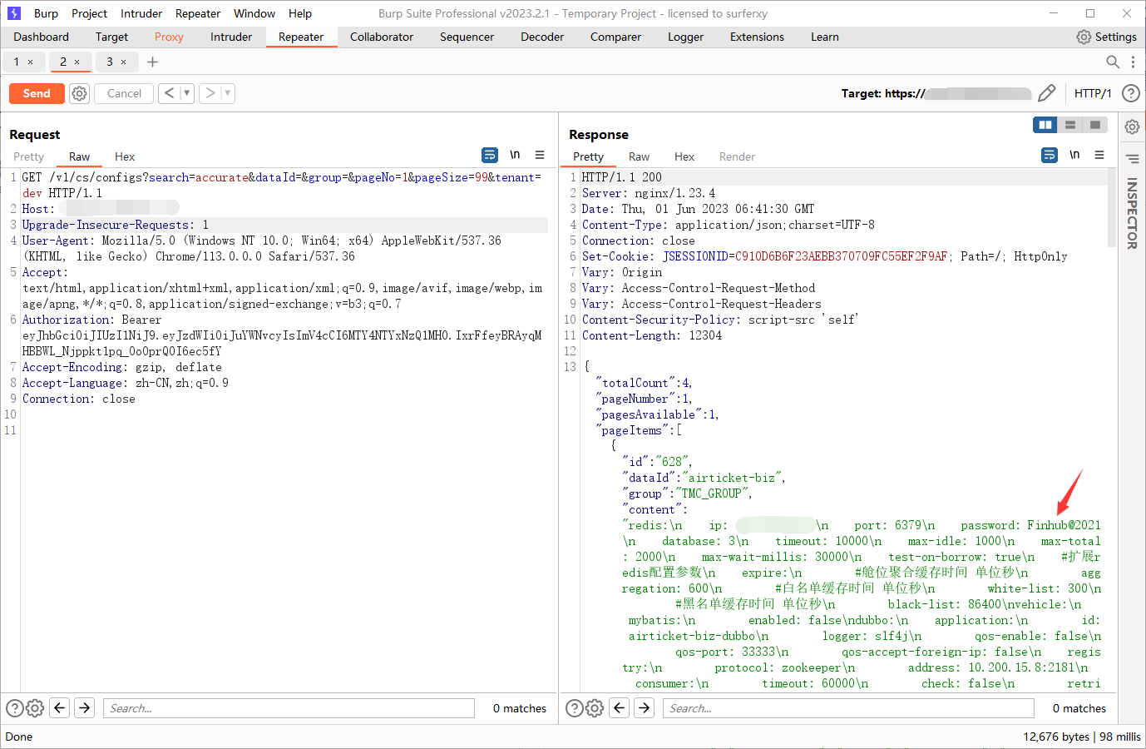
Task: Open the Extensions tab
Action: click(757, 37)
